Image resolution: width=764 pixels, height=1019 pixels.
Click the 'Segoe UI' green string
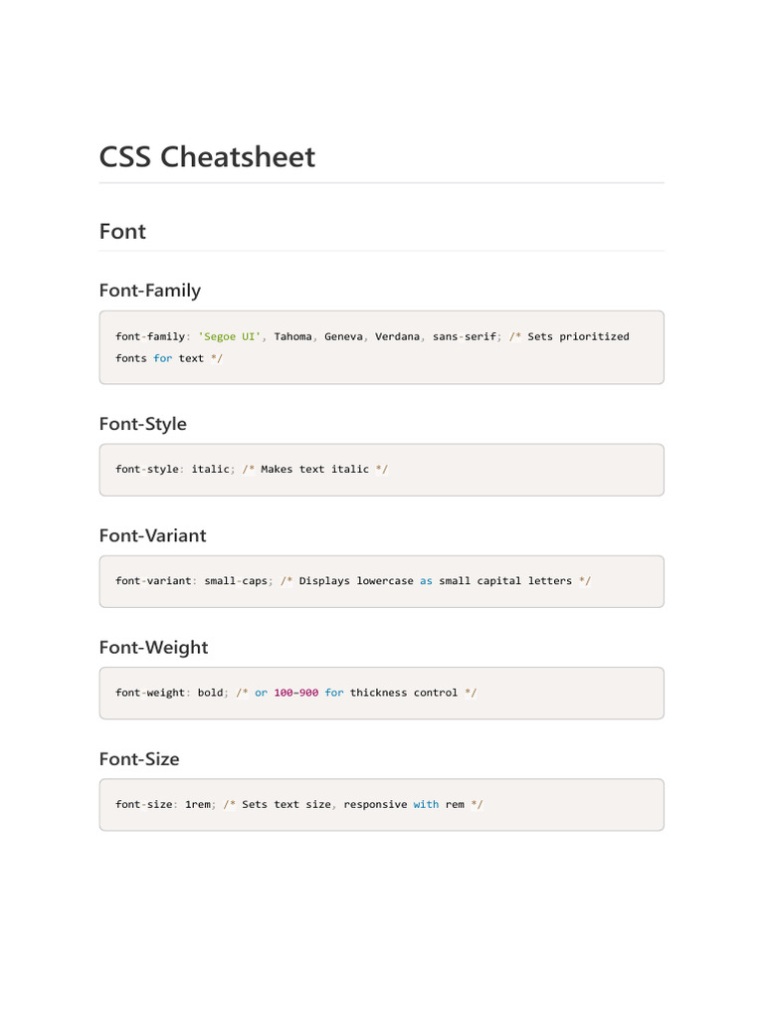tap(230, 336)
